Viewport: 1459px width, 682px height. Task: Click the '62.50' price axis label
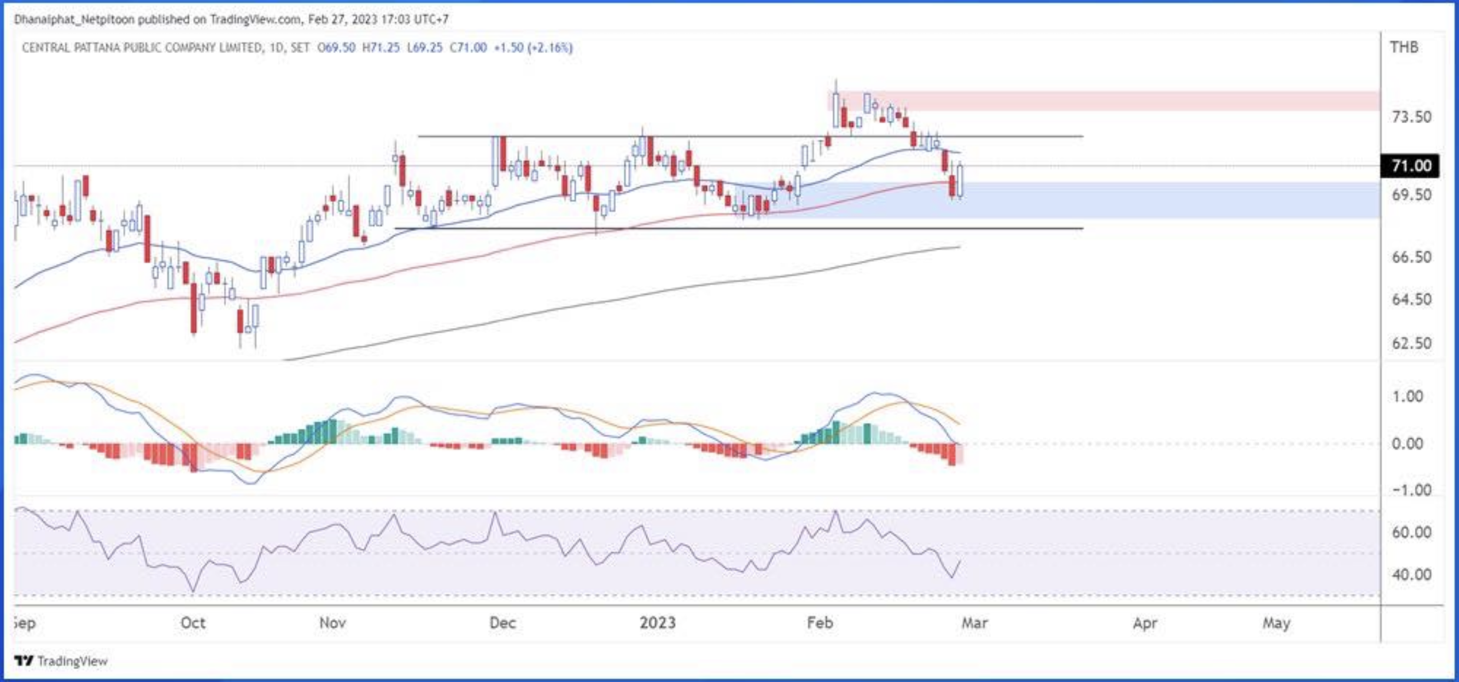1411,343
